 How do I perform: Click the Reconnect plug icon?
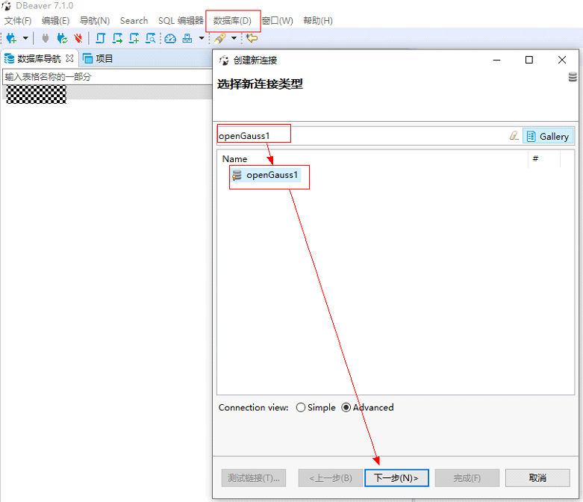coord(62,38)
